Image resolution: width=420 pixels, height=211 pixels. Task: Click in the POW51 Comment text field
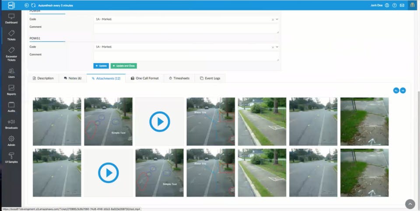pyautogui.click(x=186, y=56)
